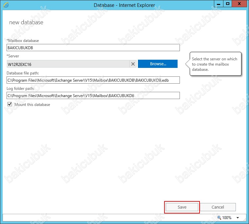
Task: Click the 'new database' heading
Action: (26, 22)
